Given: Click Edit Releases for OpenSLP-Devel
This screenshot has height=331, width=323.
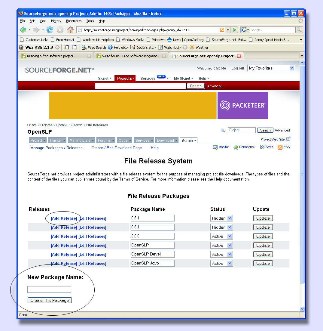Looking at the screenshot, I should [x=92, y=254].
